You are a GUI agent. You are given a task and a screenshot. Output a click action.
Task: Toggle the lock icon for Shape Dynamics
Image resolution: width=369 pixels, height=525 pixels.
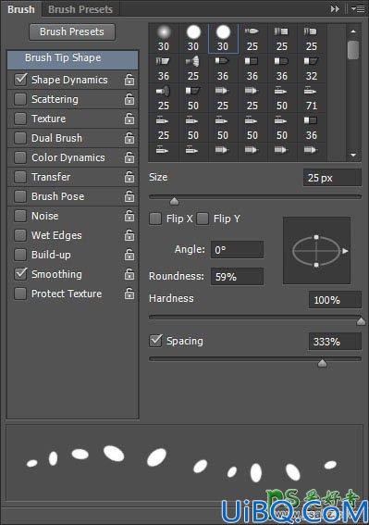pos(129,80)
